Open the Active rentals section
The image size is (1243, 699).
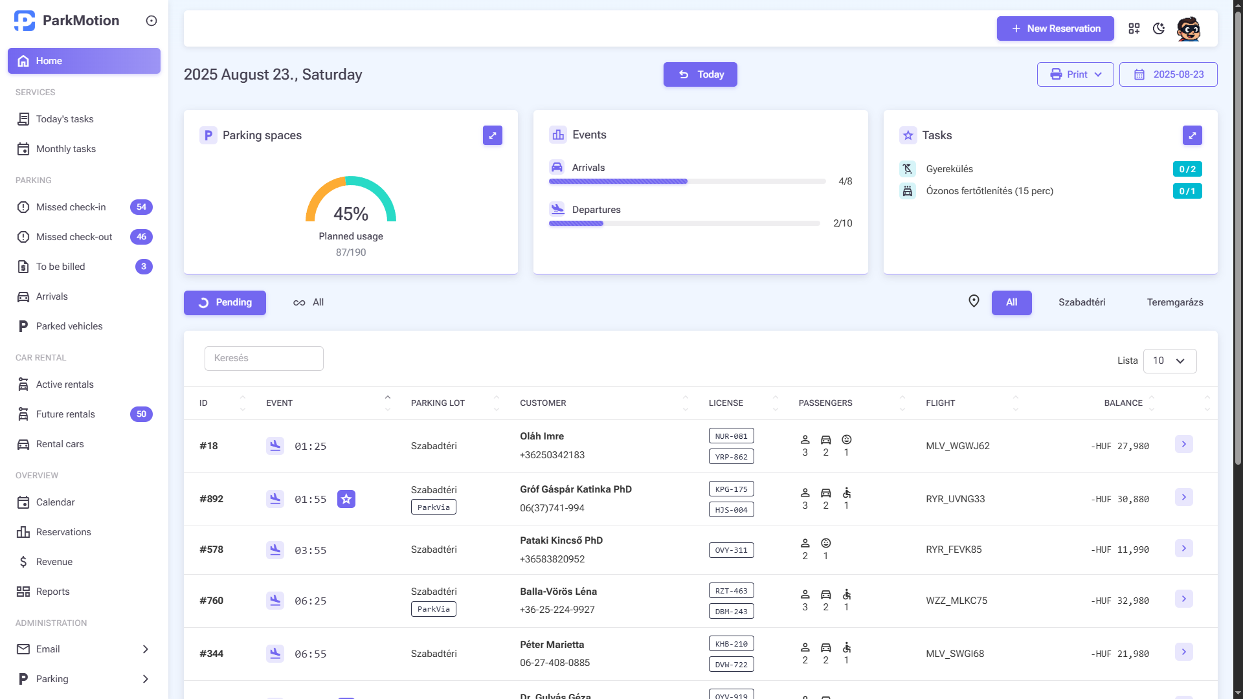(65, 384)
